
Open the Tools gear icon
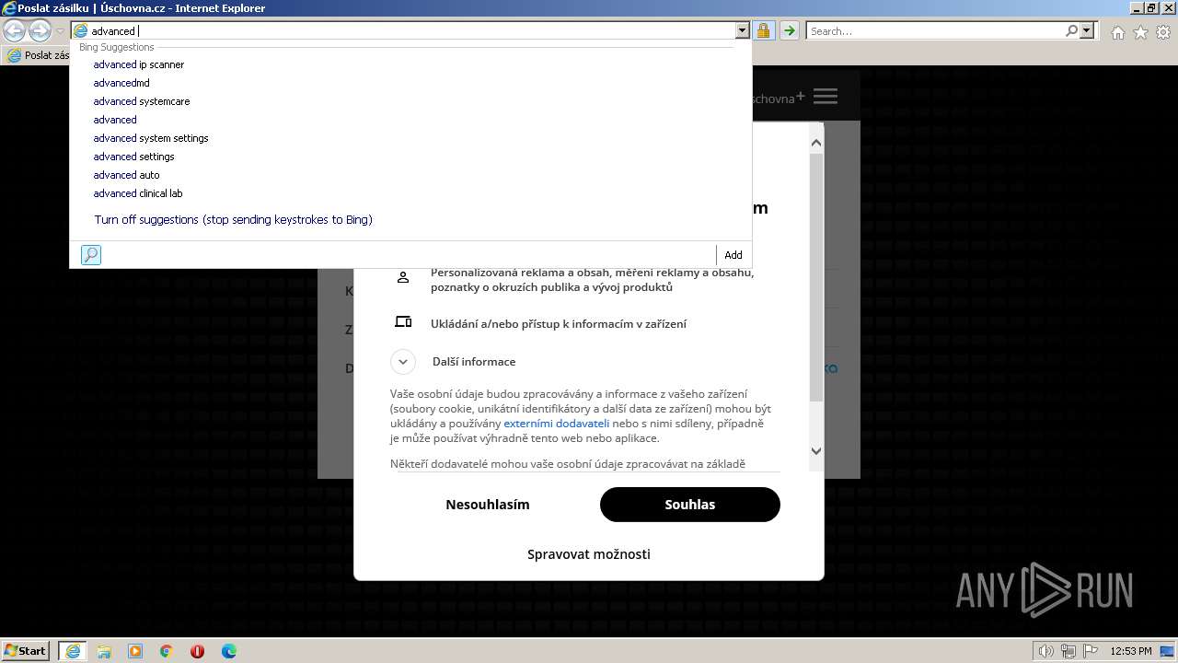pyautogui.click(x=1163, y=32)
